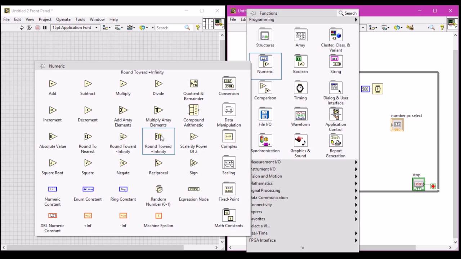Viewport: 461px width, 259px height.
Task: Open Distribute Objects dropdown on front panel
Action: point(118,28)
